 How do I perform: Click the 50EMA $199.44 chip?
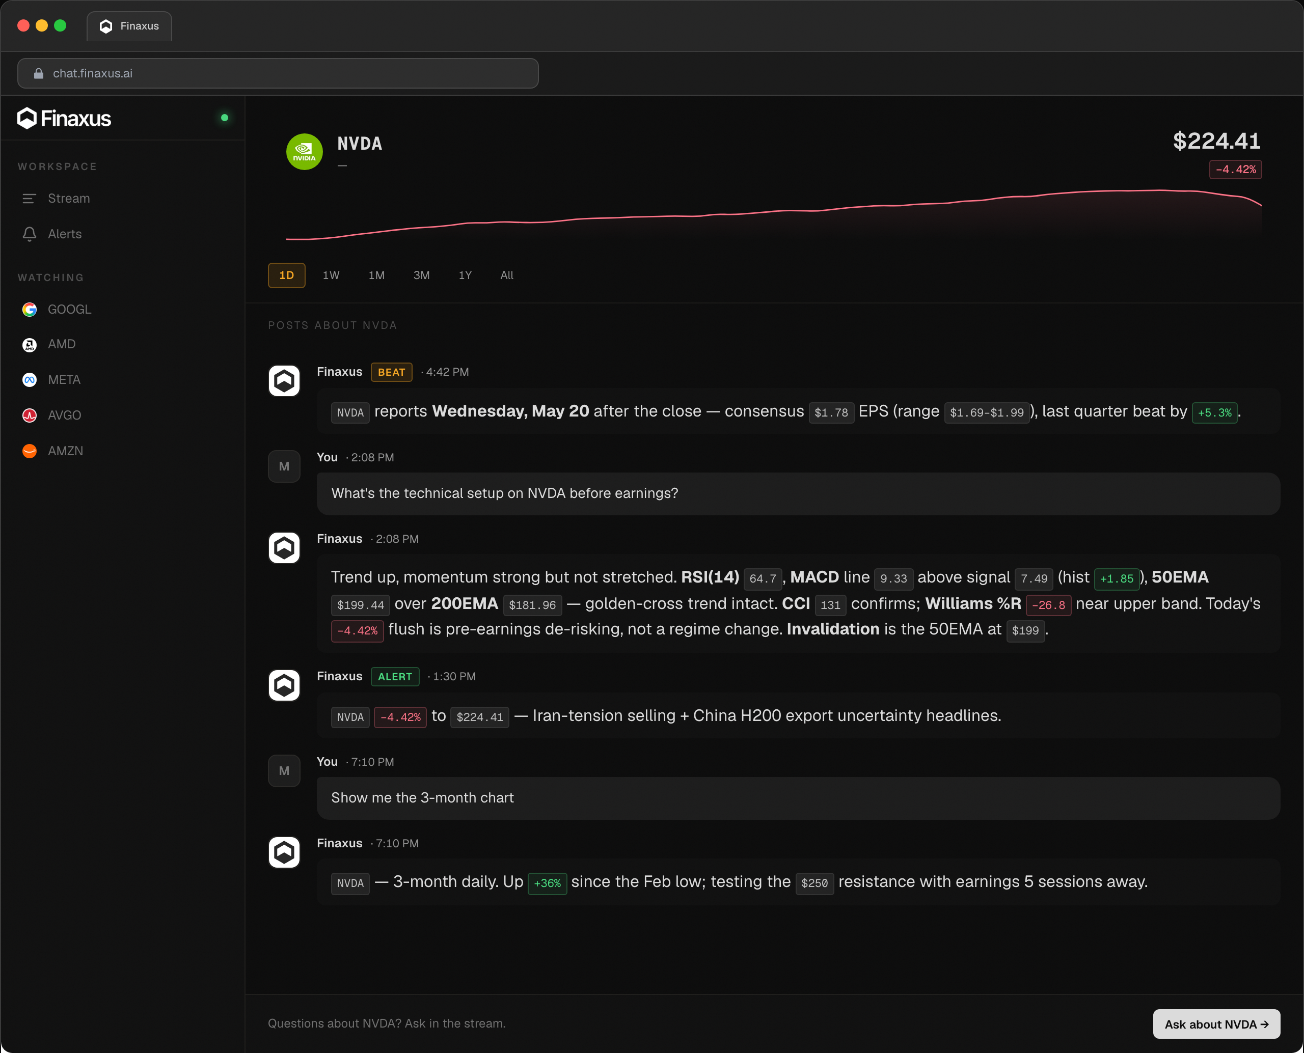click(x=361, y=605)
